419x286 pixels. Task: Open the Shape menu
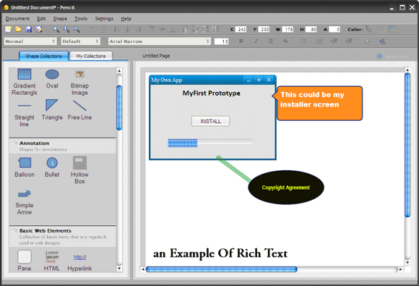(60, 19)
